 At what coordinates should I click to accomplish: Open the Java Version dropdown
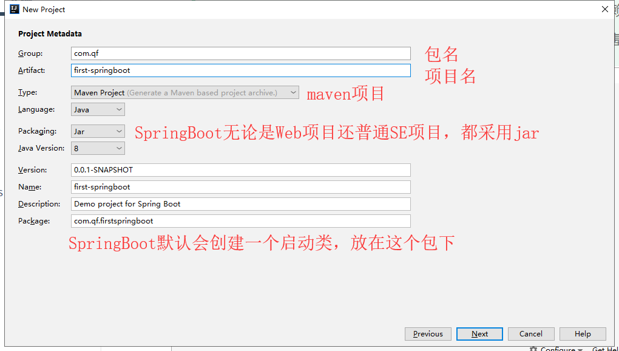tap(98, 148)
